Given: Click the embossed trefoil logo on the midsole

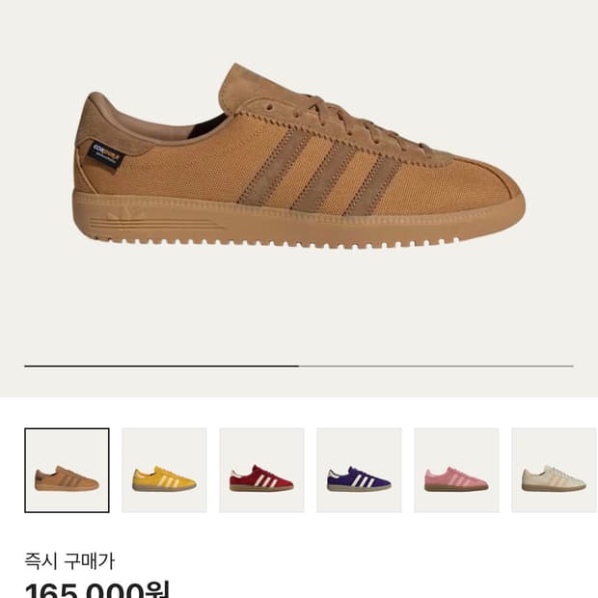Looking at the screenshot, I should [x=122, y=215].
